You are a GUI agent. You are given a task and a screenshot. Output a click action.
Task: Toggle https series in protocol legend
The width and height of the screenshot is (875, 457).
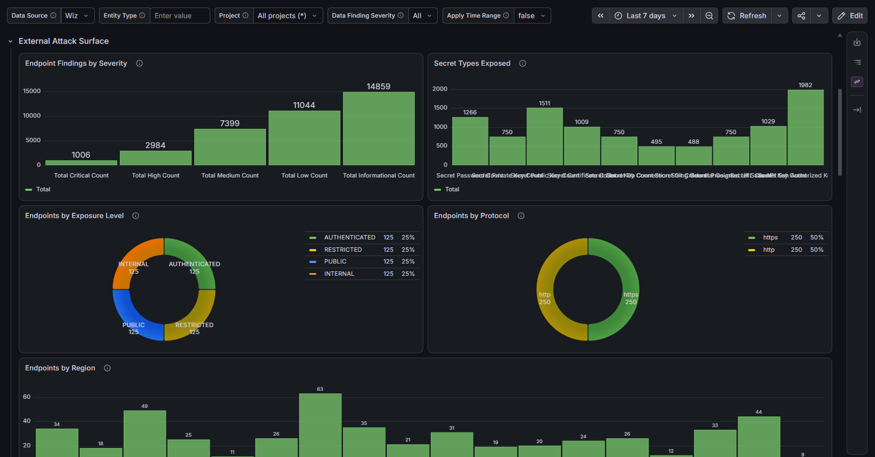(770, 237)
